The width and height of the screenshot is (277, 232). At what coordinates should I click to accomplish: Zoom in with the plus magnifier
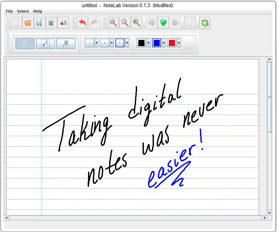(x=136, y=23)
